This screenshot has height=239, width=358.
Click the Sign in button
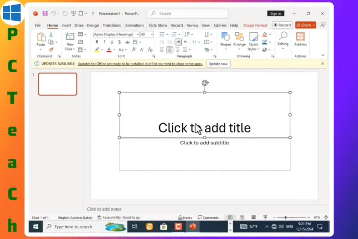click(x=275, y=14)
